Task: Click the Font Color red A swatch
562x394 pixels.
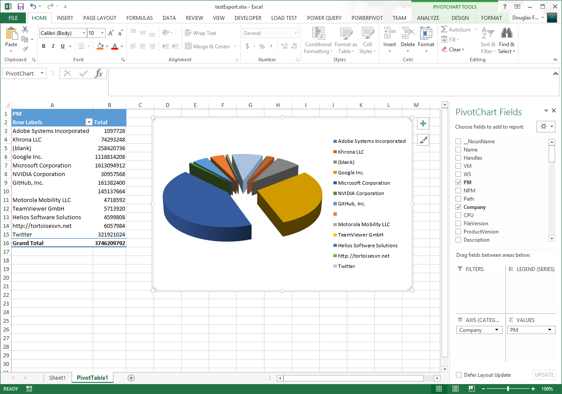Action: [x=115, y=46]
